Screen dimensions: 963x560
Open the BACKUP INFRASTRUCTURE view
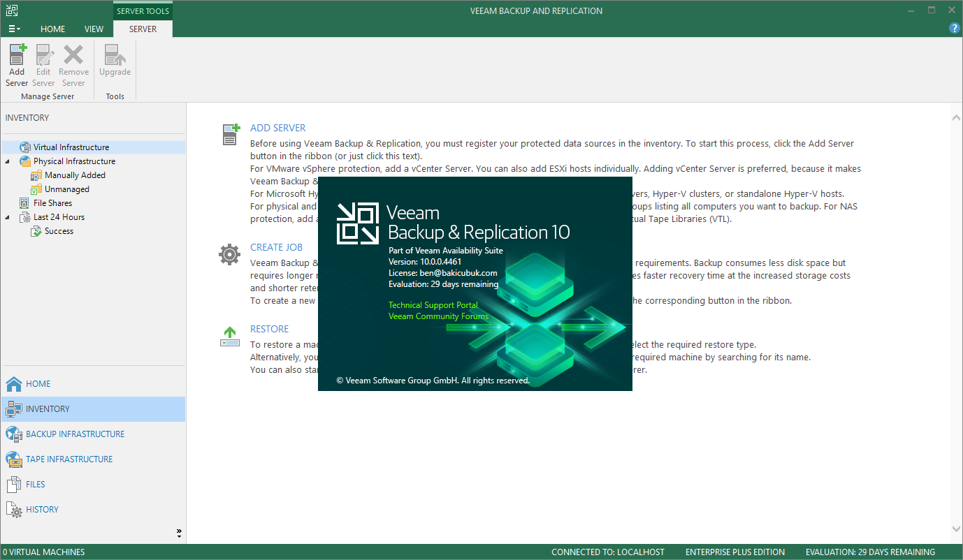[93, 434]
